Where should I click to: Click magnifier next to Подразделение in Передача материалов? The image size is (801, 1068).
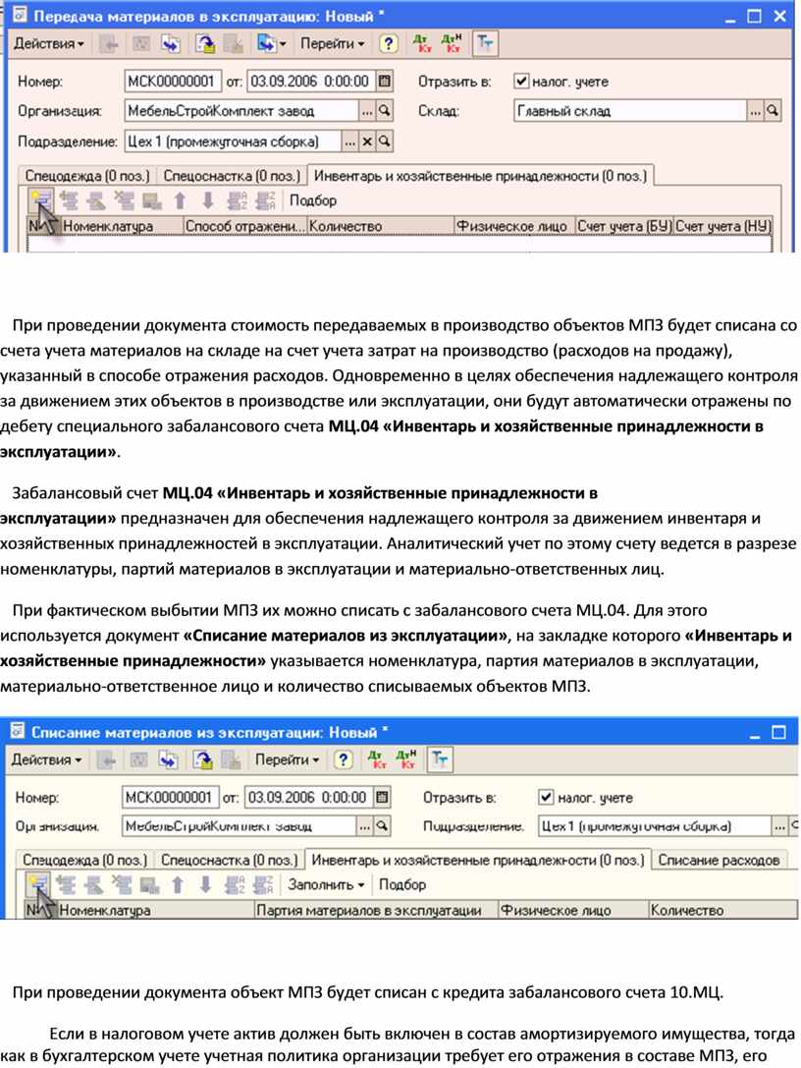pyautogui.click(x=385, y=141)
